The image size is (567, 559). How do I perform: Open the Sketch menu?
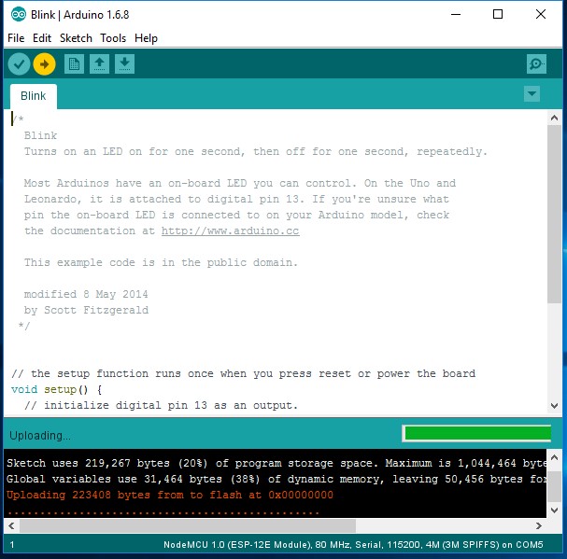[x=76, y=38]
